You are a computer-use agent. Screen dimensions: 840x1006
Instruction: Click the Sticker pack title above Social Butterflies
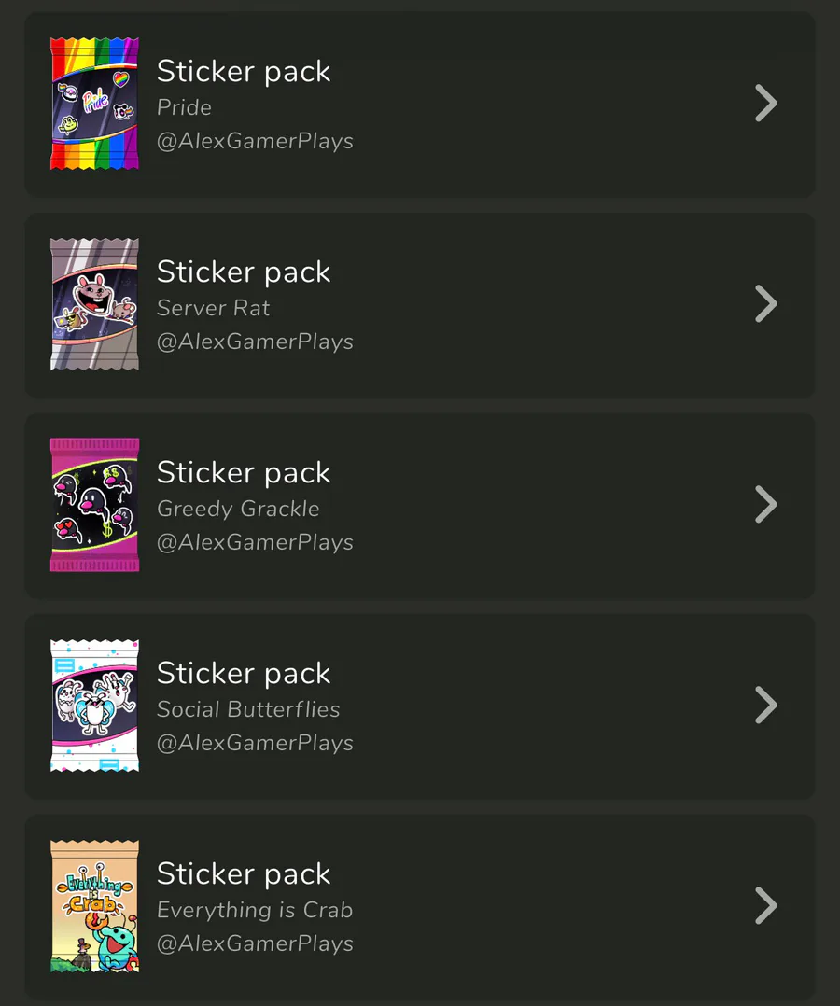coord(244,673)
